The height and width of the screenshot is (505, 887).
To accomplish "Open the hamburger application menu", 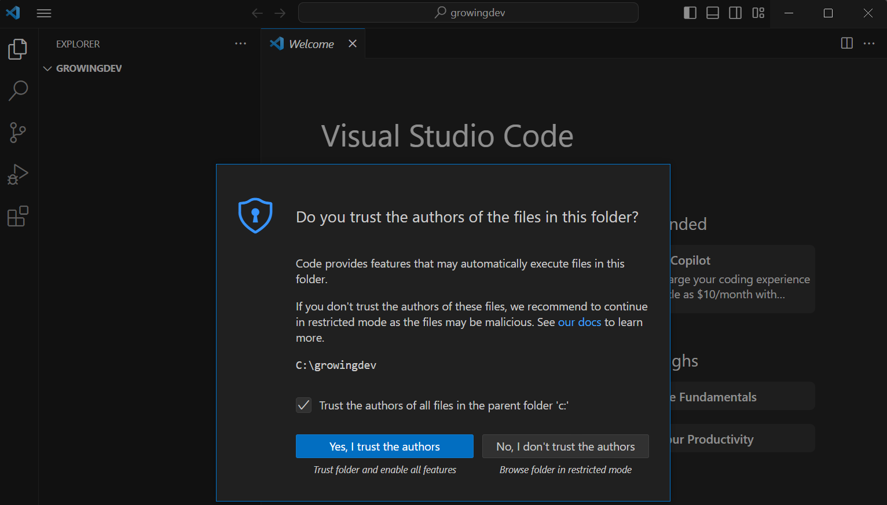I will pyautogui.click(x=44, y=13).
